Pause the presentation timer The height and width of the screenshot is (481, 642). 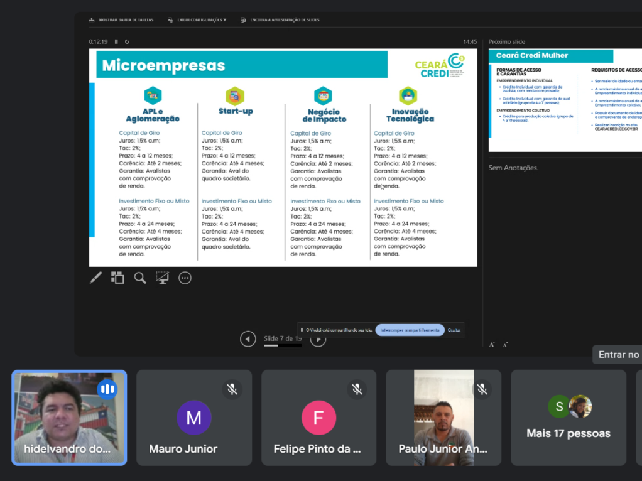coord(116,41)
